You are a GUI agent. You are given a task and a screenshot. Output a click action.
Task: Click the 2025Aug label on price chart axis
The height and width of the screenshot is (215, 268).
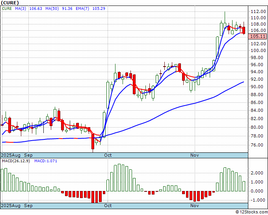[11, 156]
